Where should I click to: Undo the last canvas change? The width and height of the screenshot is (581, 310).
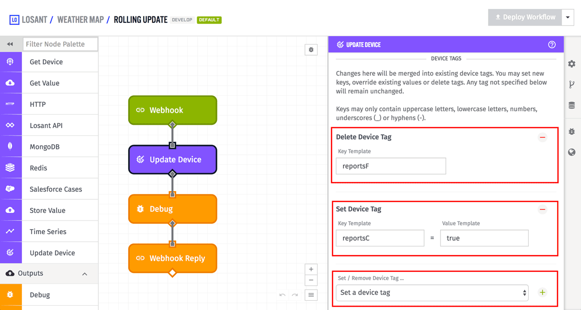tap(282, 295)
